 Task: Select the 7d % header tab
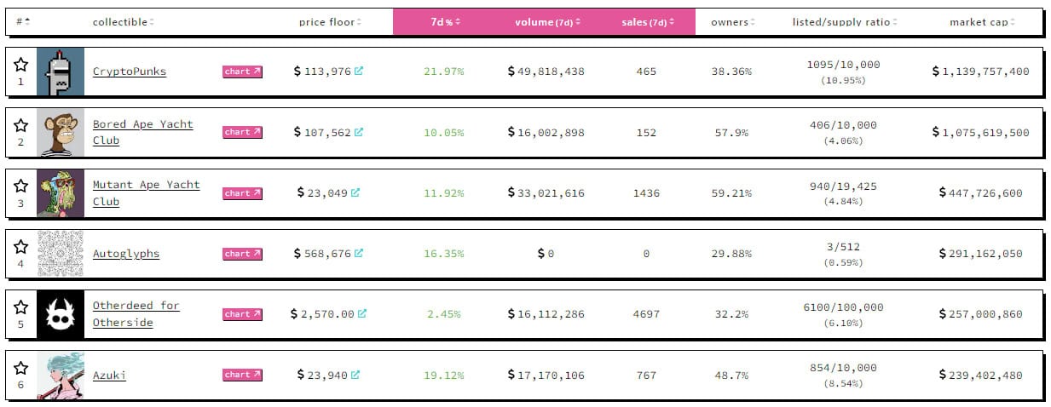tap(445, 22)
